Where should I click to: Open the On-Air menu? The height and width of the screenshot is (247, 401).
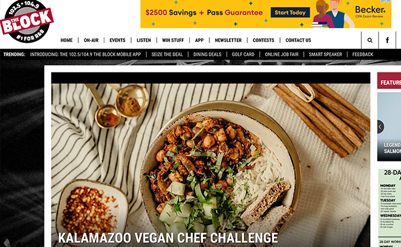coord(91,40)
